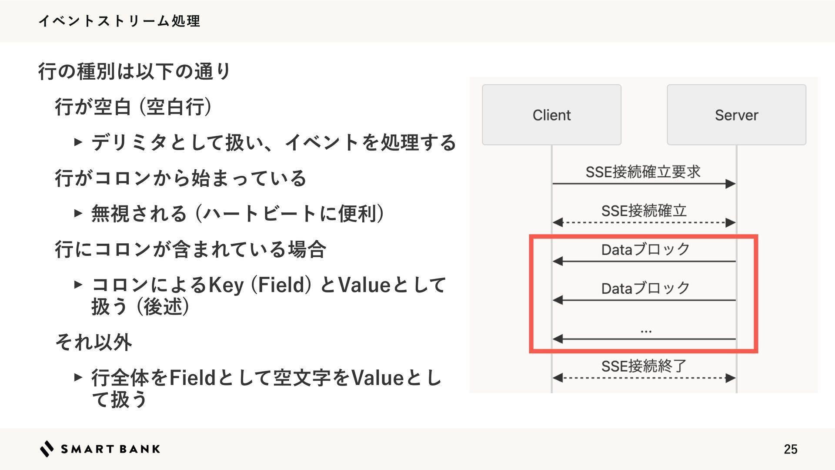Click the slide title イベントストリーム処理

coord(119,21)
